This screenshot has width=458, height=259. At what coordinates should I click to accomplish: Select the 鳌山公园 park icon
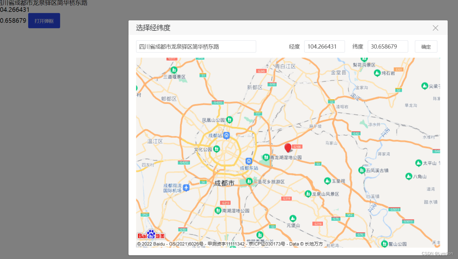pos(385,244)
